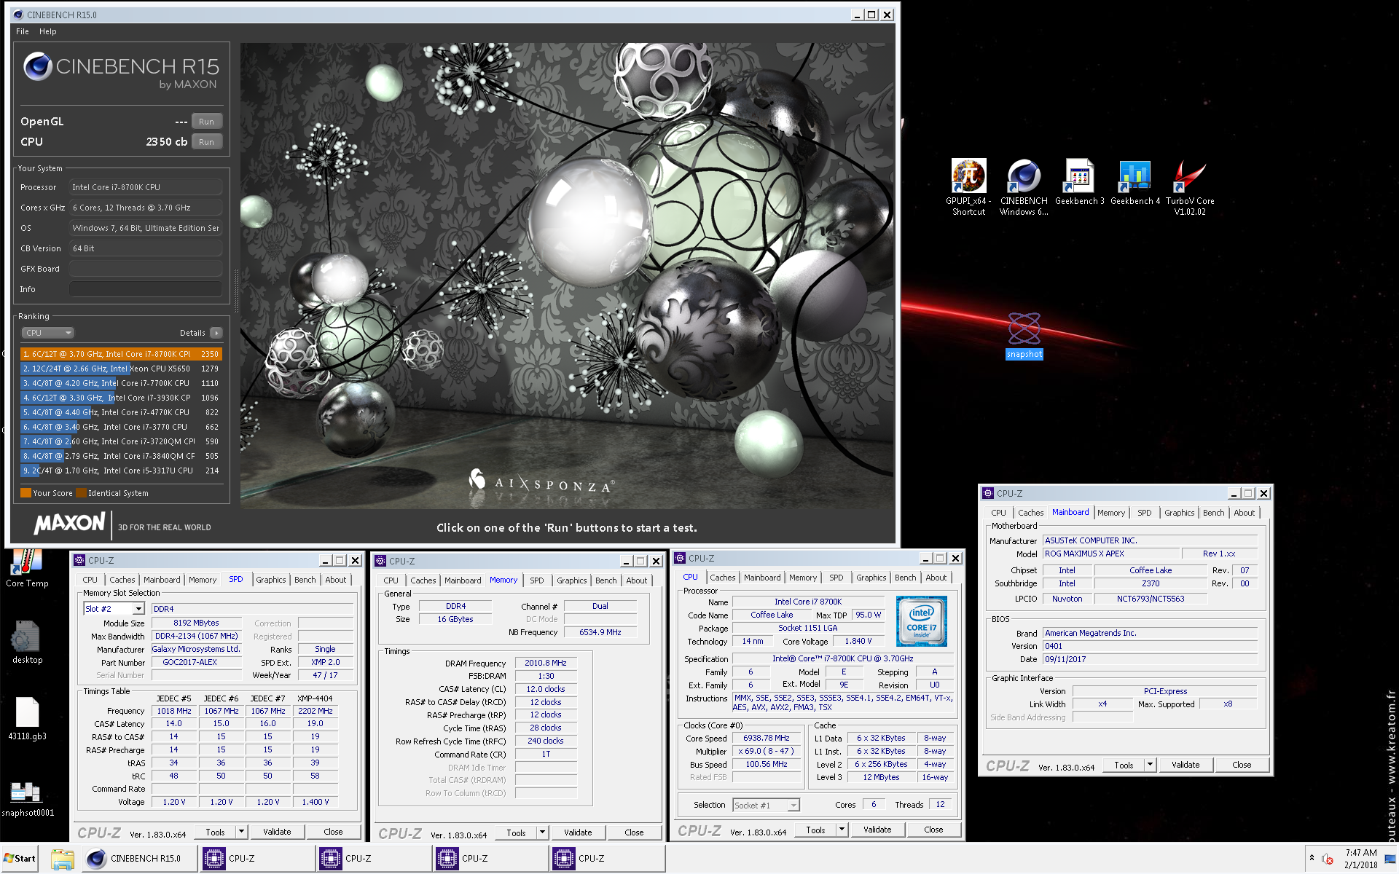Switch to Caches tab in Mainboard CPU-Z

click(x=1030, y=513)
